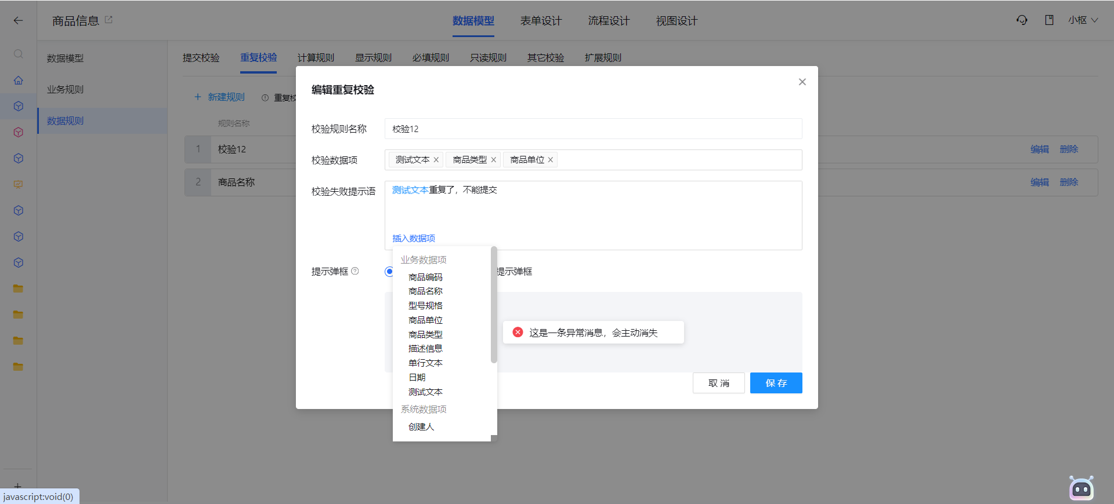The width and height of the screenshot is (1114, 504).
Task: Switch to the 视图设计 tab
Action: point(677,21)
